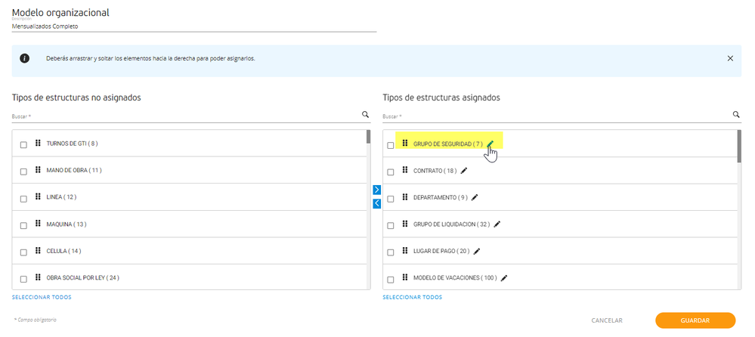Dismiss the blue info banner
This screenshot has height=337, width=755.
731,59
